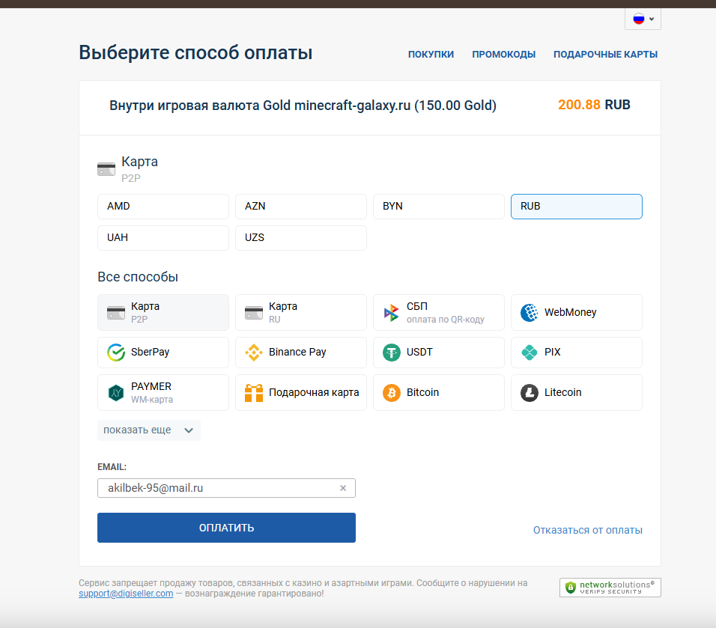
Task: Choose the Binance Pay logo icon
Action: 254,353
